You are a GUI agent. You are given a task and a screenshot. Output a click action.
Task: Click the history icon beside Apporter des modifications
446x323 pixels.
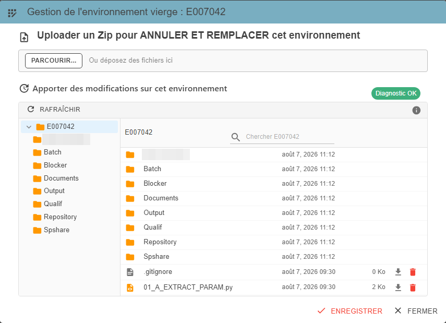point(24,89)
